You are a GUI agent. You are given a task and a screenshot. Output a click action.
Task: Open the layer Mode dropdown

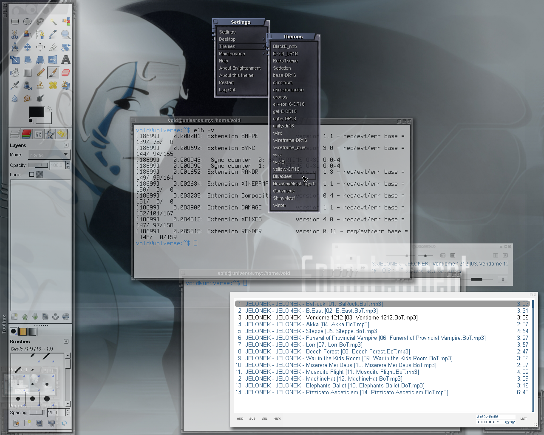pos(48,155)
